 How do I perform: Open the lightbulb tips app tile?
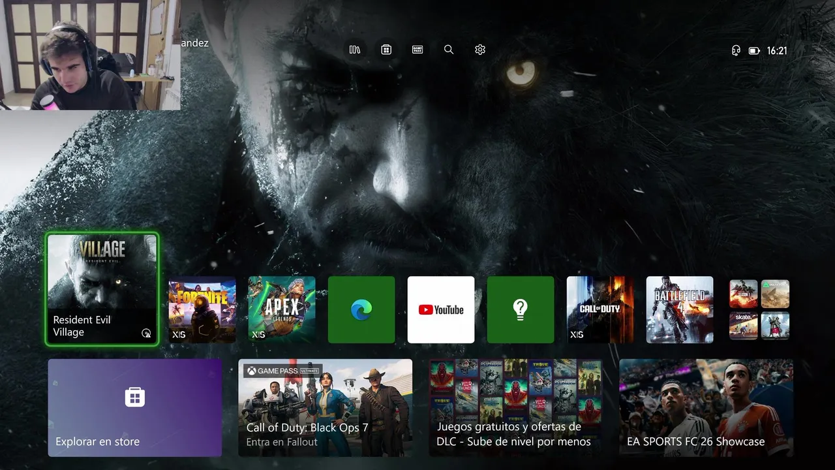(521, 309)
